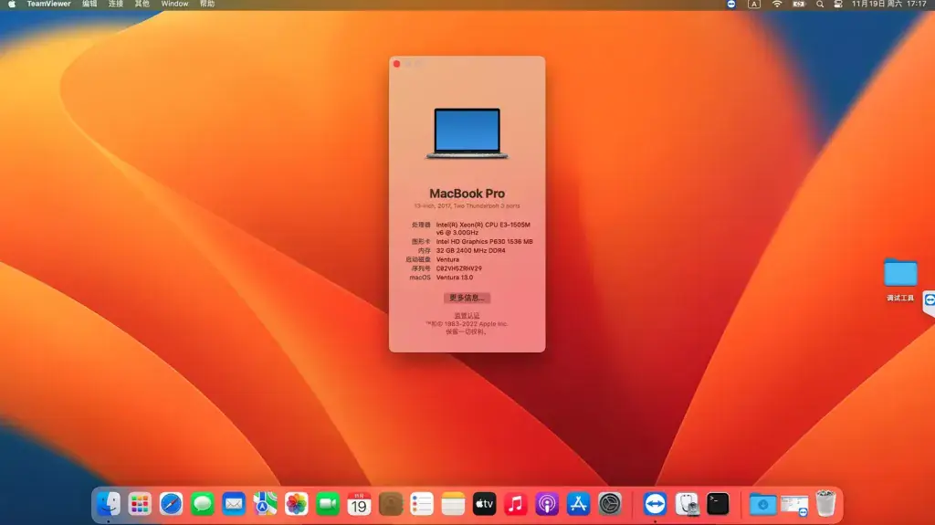Open the minimized window thumbnail in dock

(x=794, y=505)
